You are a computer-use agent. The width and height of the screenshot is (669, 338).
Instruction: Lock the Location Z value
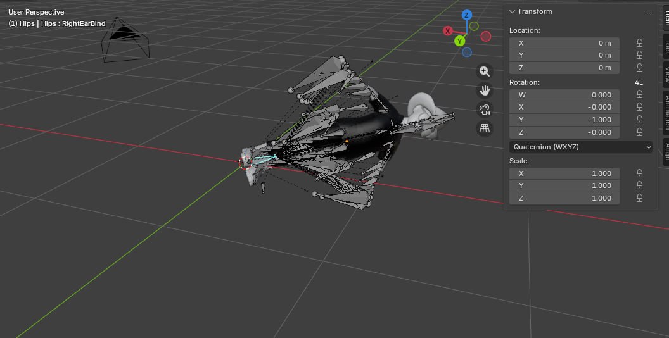pos(639,68)
